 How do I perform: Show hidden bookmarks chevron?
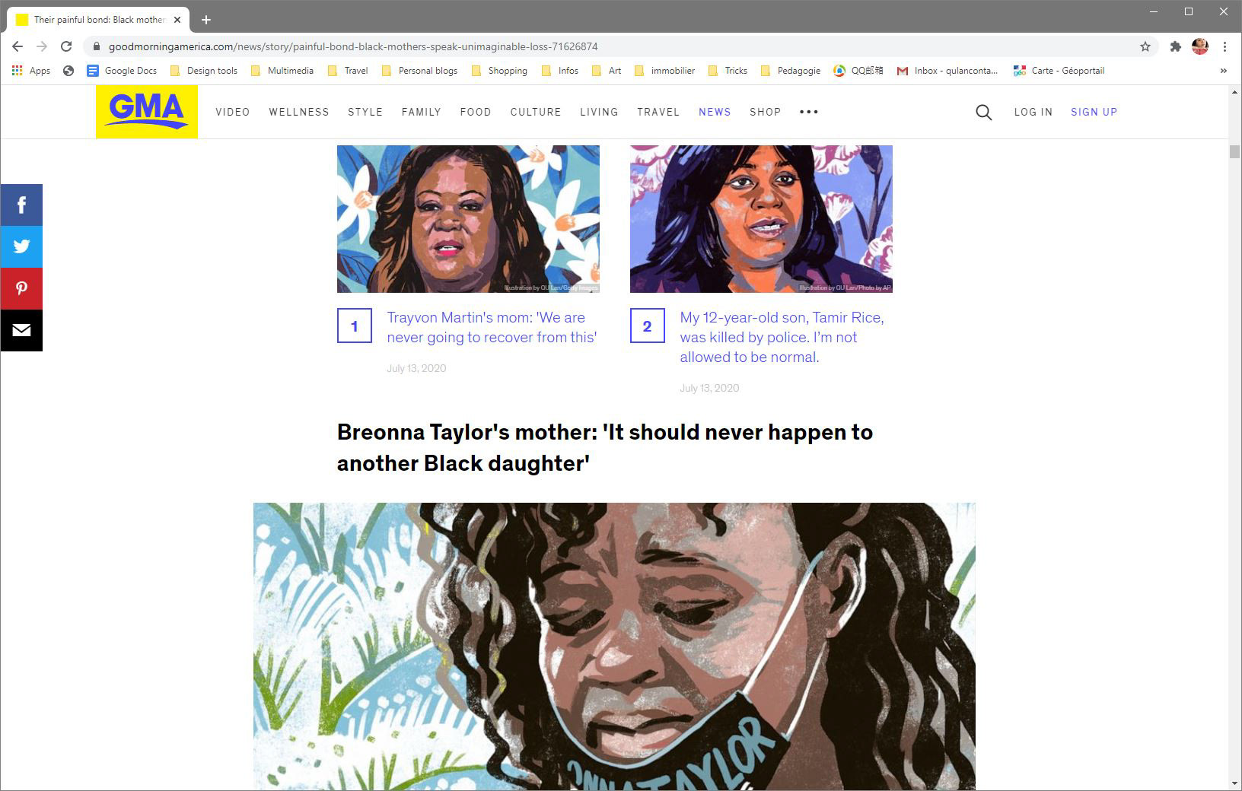[1223, 71]
